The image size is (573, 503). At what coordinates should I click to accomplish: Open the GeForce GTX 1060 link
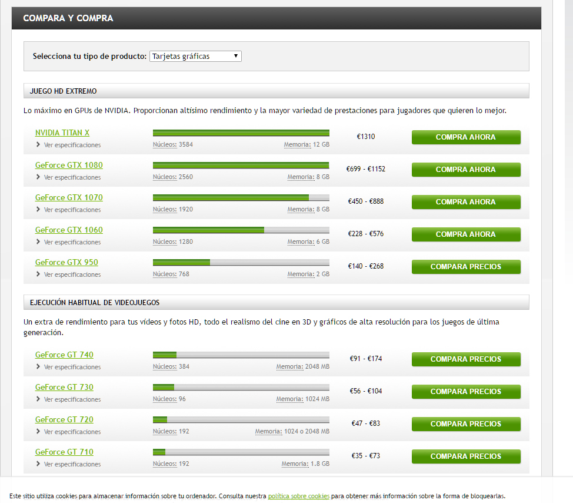[x=69, y=230]
